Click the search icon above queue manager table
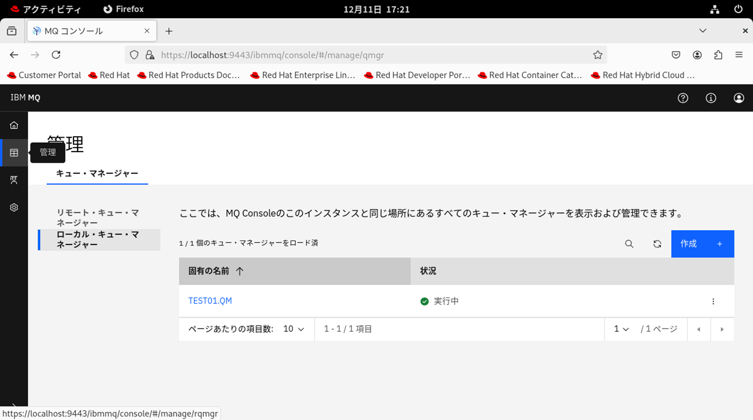753x420 pixels. tap(629, 244)
